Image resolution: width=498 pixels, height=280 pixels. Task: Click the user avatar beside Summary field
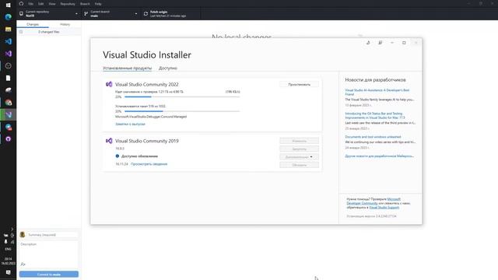click(x=23, y=235)
